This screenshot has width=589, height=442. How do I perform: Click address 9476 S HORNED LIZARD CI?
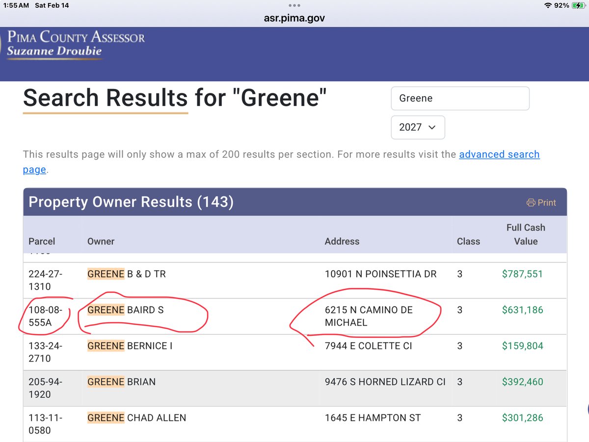coord(385,382)
